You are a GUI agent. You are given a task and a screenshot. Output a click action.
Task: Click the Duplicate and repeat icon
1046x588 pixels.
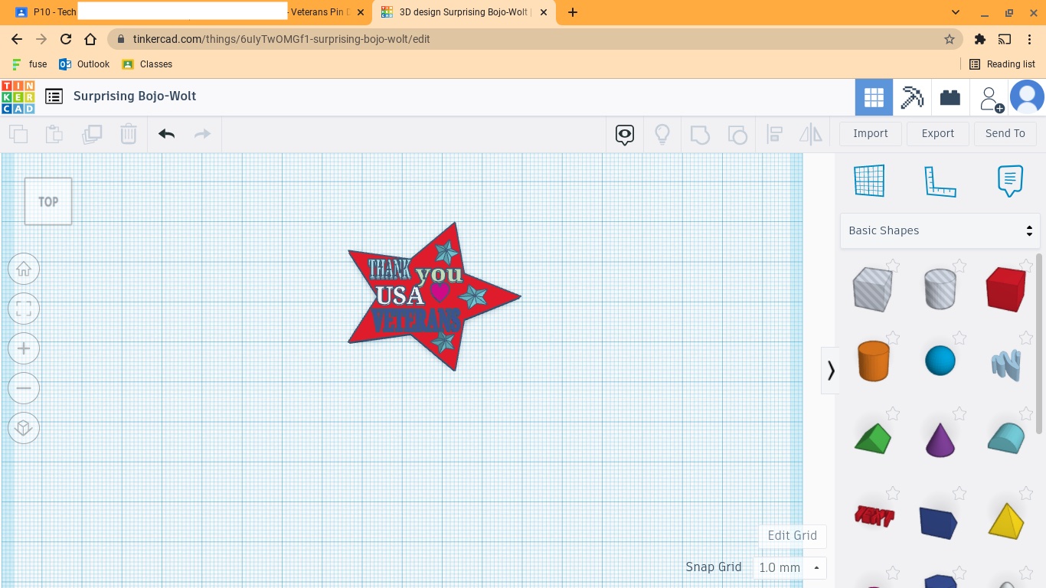(92, 134)
